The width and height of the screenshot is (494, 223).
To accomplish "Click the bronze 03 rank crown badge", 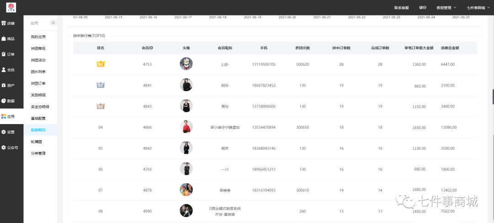I will pyautogui.click(x=101, y=106).
